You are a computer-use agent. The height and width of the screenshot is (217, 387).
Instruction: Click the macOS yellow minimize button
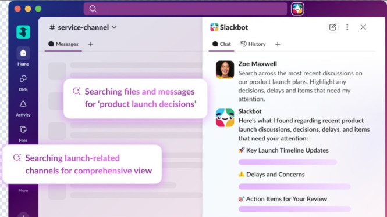(x=28, y=9)
